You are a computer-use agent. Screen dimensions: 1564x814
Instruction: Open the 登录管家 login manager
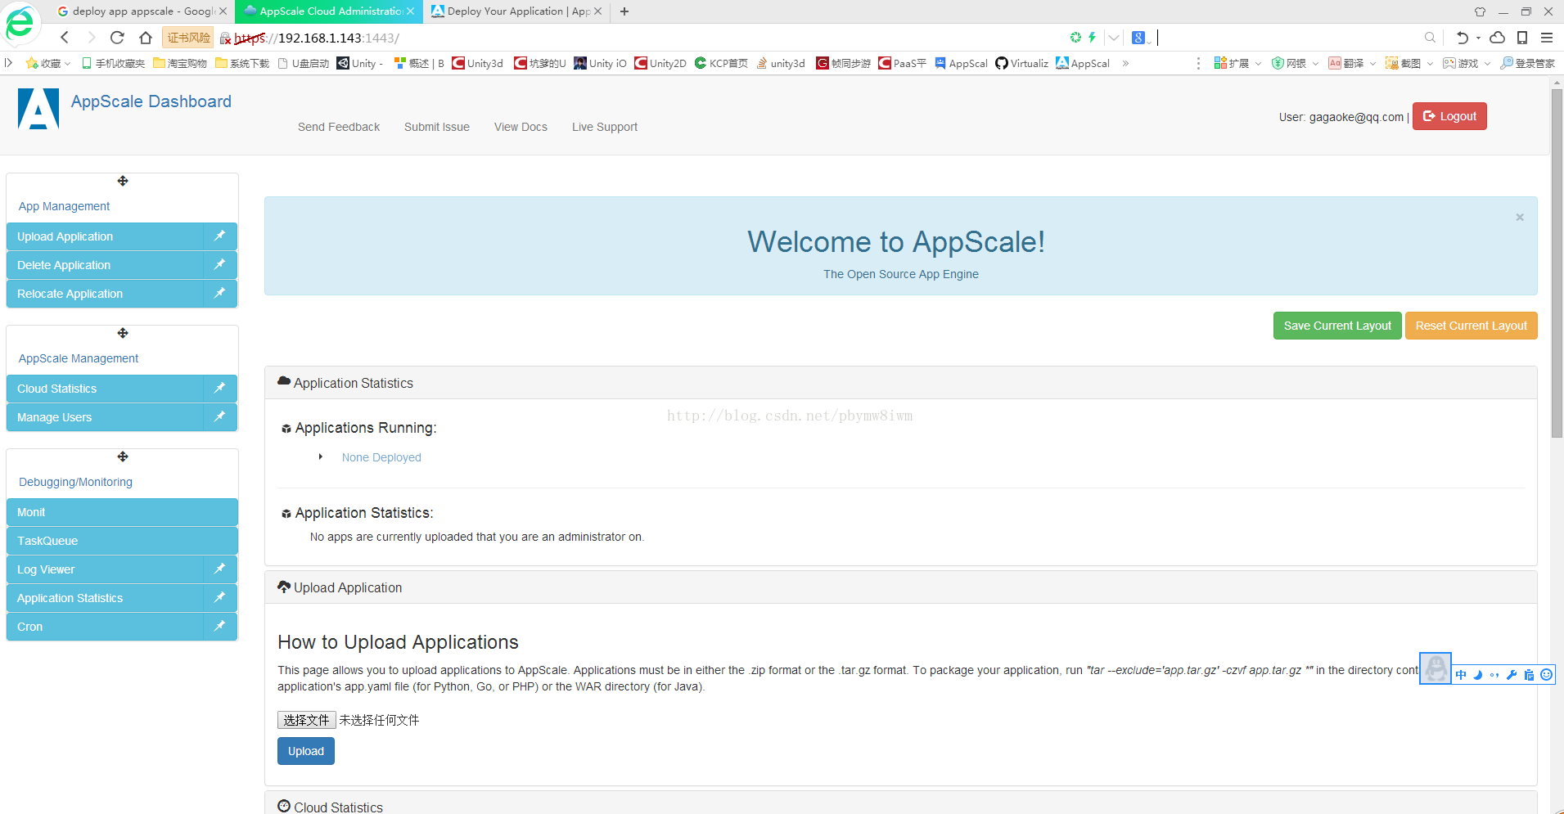[x=1527, y=64]
